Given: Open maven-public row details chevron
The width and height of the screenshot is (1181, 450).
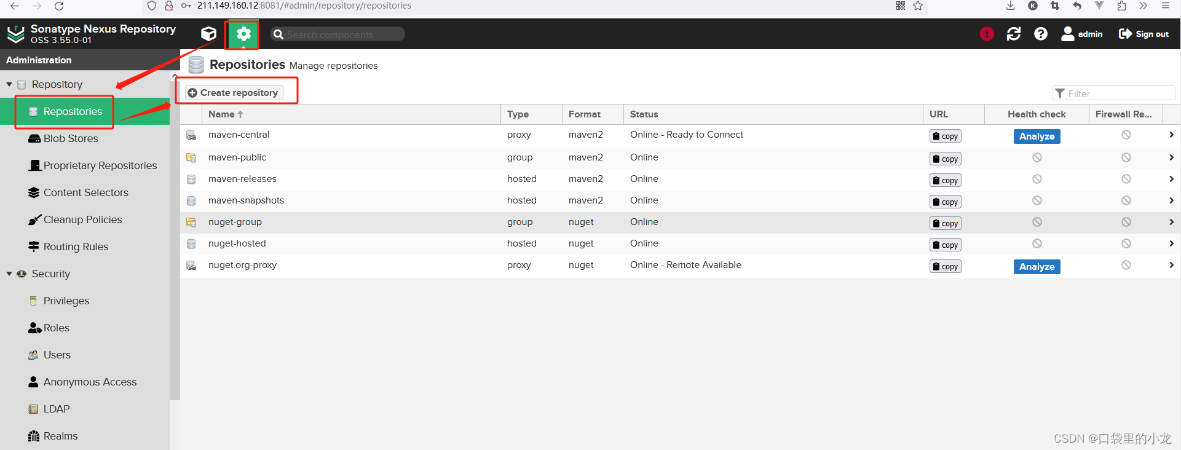Looking at the screenshot, I should (1171, 157).
